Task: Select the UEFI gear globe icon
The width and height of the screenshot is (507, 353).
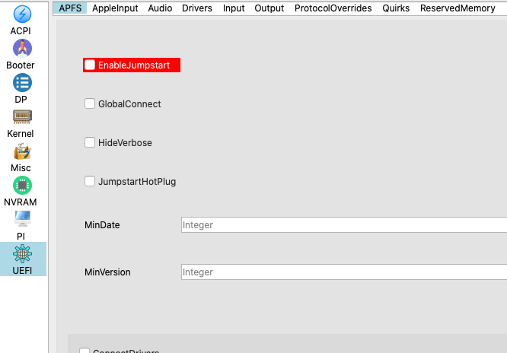Action: point(22,254)
